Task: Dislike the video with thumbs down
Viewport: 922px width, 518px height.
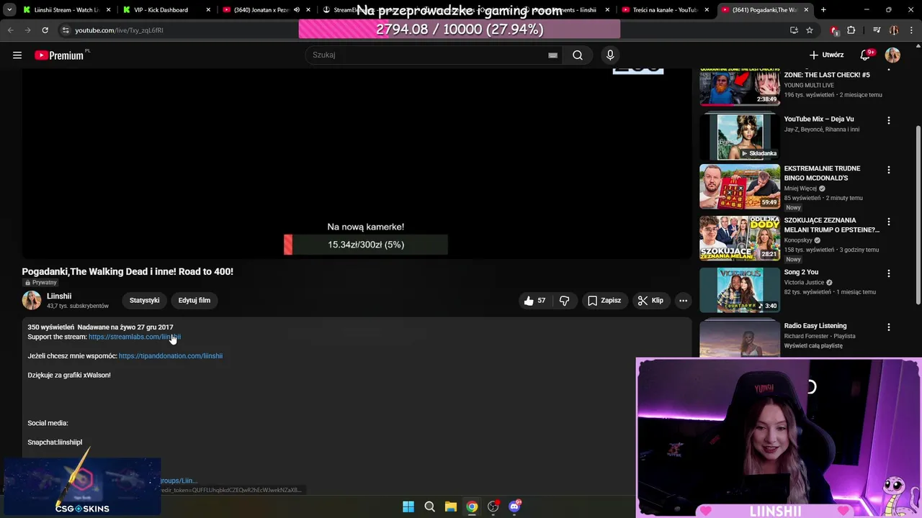Action: click(565, 301)
